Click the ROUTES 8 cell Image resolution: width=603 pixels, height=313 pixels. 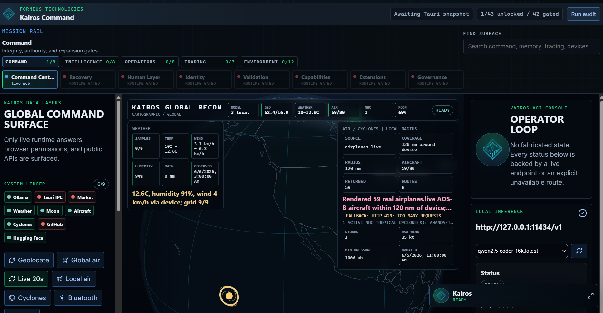pyautogui.click(x=426, y=184)
